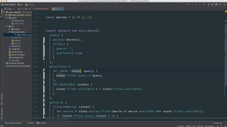This screenshot has width=227, height=127.
Task: Click fold marker at mutations line
Action: pos(44,67)
